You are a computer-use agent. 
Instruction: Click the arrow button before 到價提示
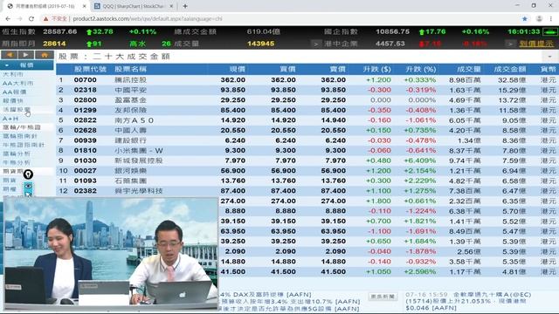pyautogui.click(x=510, y=44)
